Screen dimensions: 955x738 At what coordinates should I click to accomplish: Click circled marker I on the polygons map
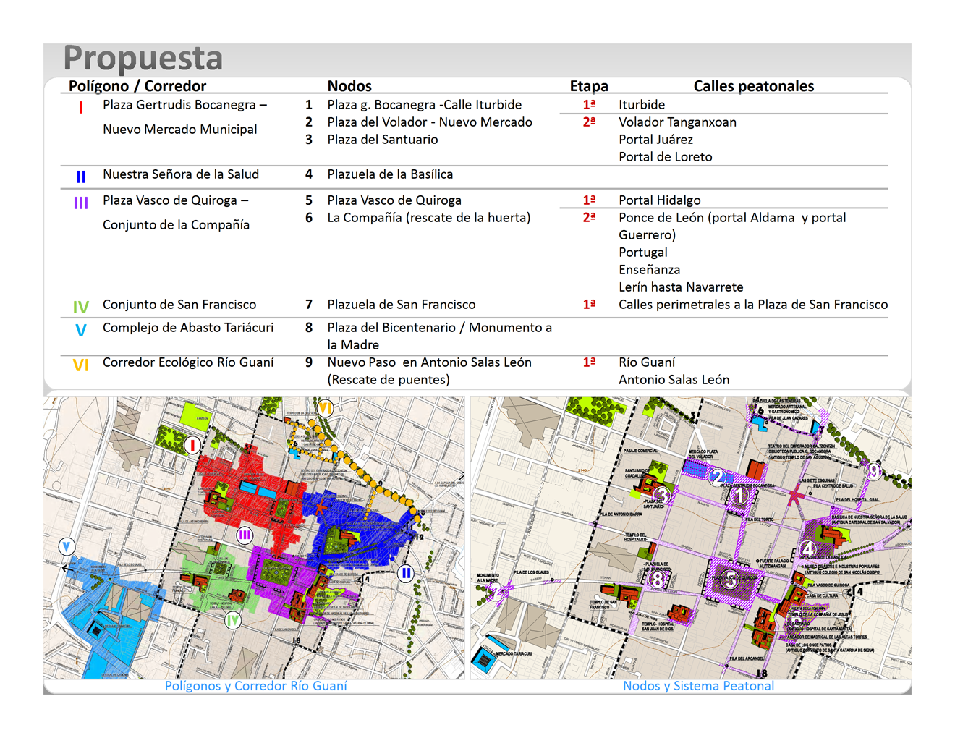click(192, 445)
